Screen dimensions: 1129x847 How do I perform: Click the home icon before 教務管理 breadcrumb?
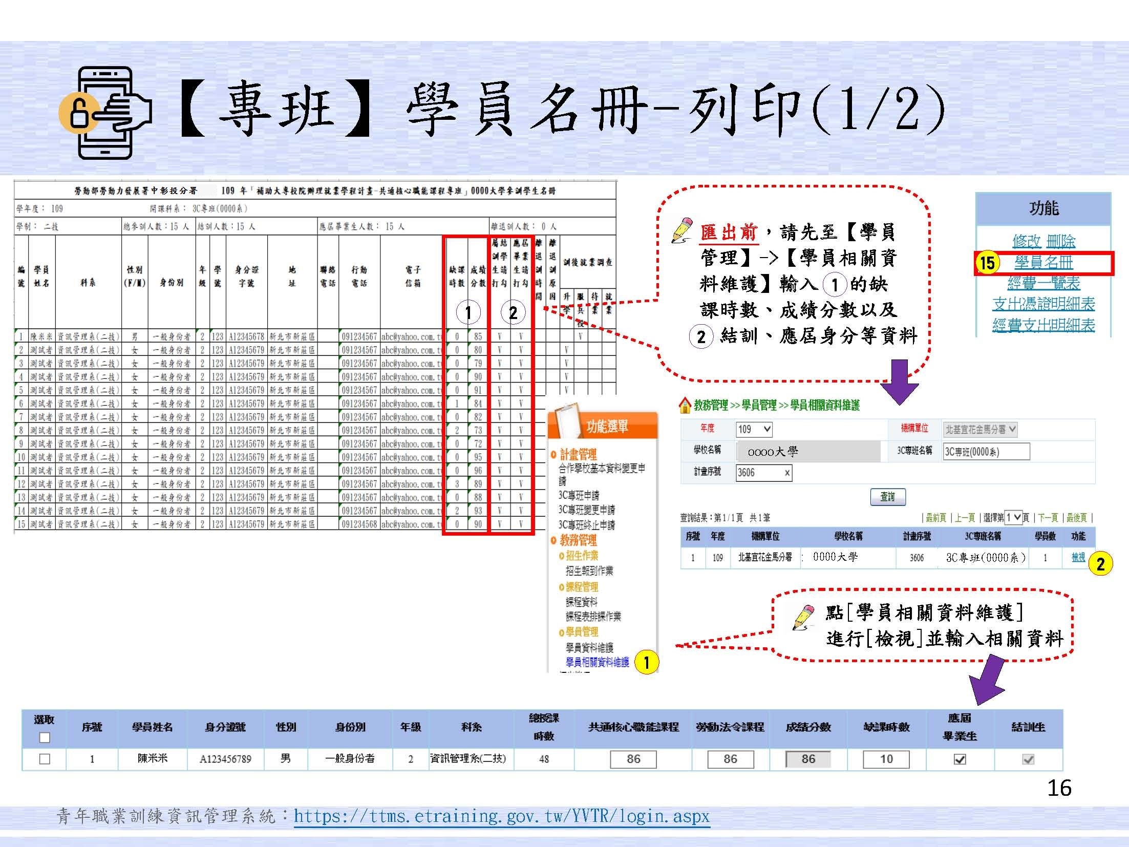pos(685,406)
